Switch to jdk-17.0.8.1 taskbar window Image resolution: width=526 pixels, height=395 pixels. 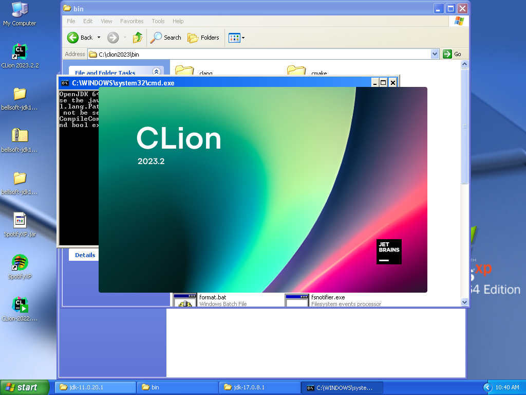click(260, 387)
